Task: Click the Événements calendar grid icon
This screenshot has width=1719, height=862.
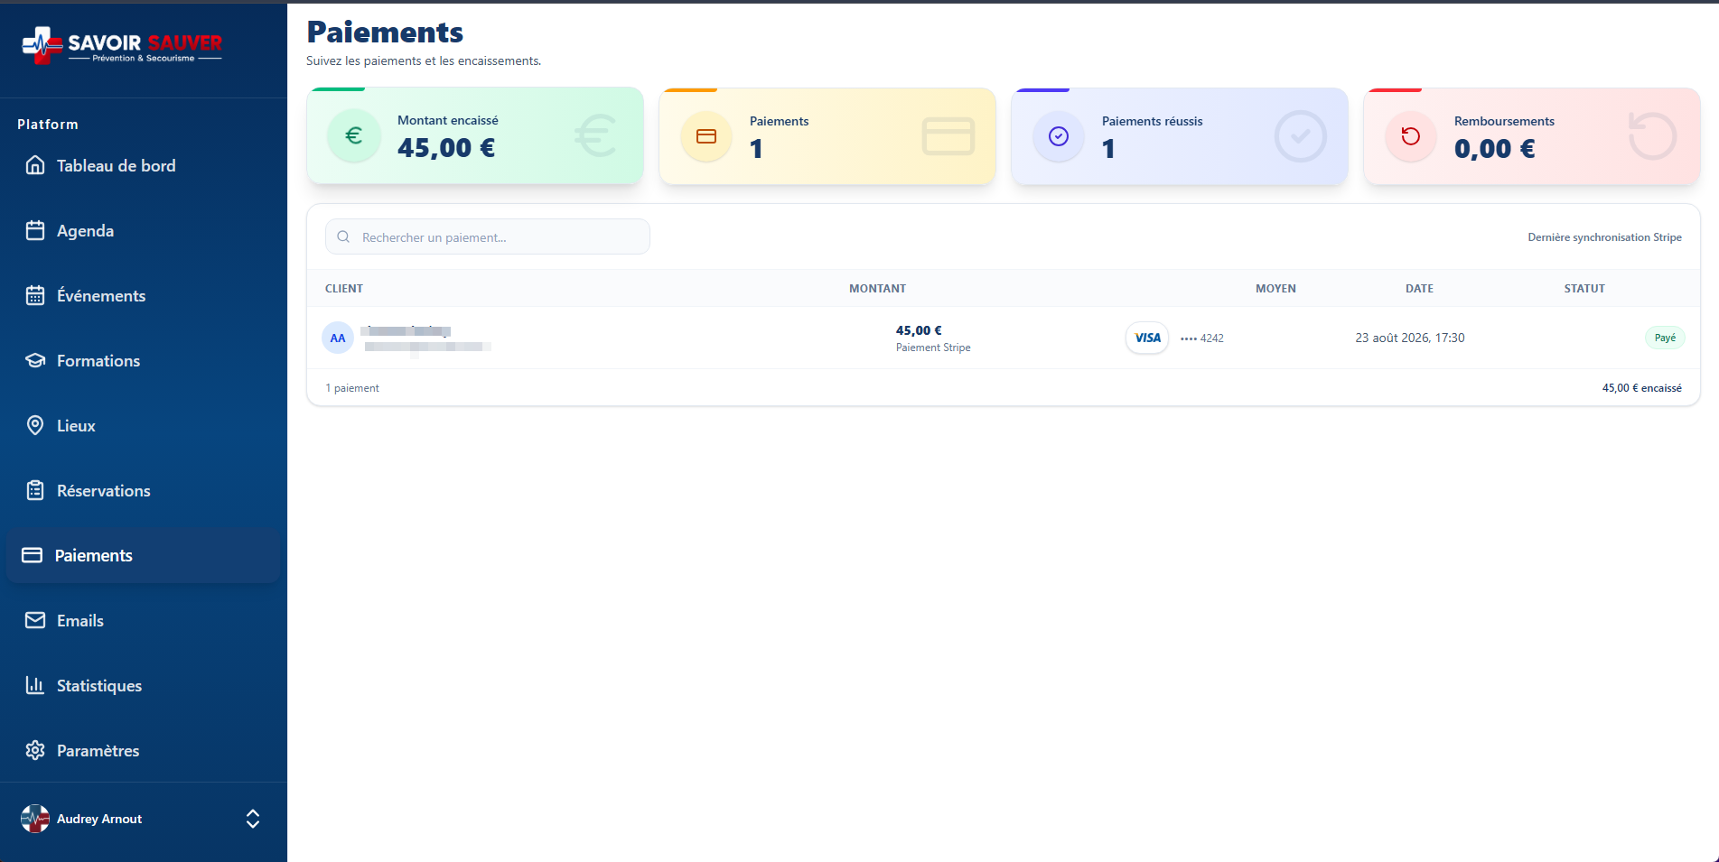Action: [x=35, y=295]
